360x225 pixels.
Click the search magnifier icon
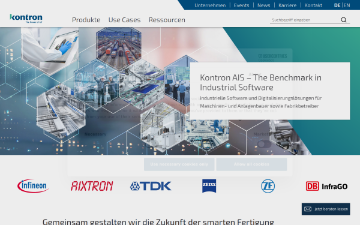tap(343, 20)
